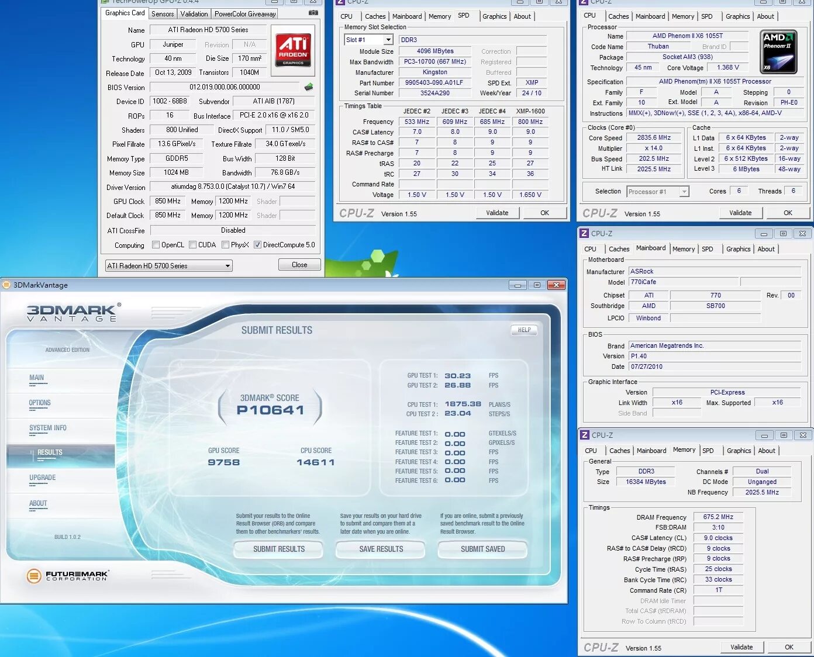Toggle the DirectCompute 5.0 checkbox
The width and height of the screenshot is (814, 657).
257,245
